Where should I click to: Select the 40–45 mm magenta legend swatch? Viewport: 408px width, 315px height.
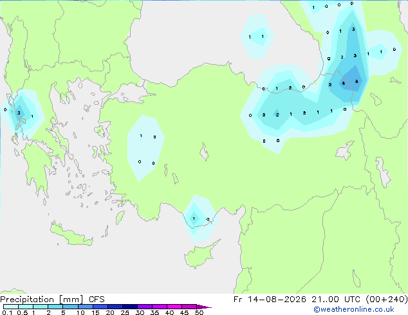174,307
